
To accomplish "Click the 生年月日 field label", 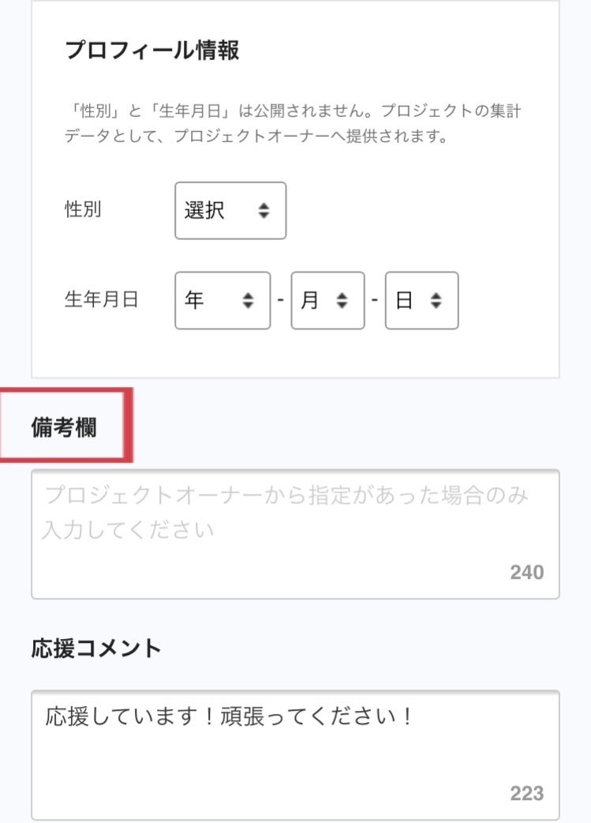I will (101, 300).
